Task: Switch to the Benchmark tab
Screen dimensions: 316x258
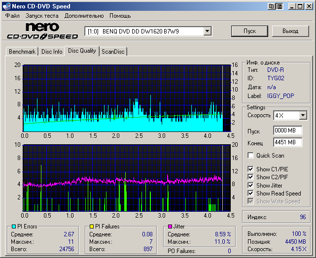Action: click(22, 52)
